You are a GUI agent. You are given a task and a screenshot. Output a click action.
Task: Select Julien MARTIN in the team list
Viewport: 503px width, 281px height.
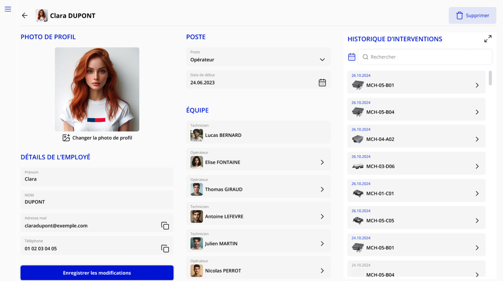[258, 241]
